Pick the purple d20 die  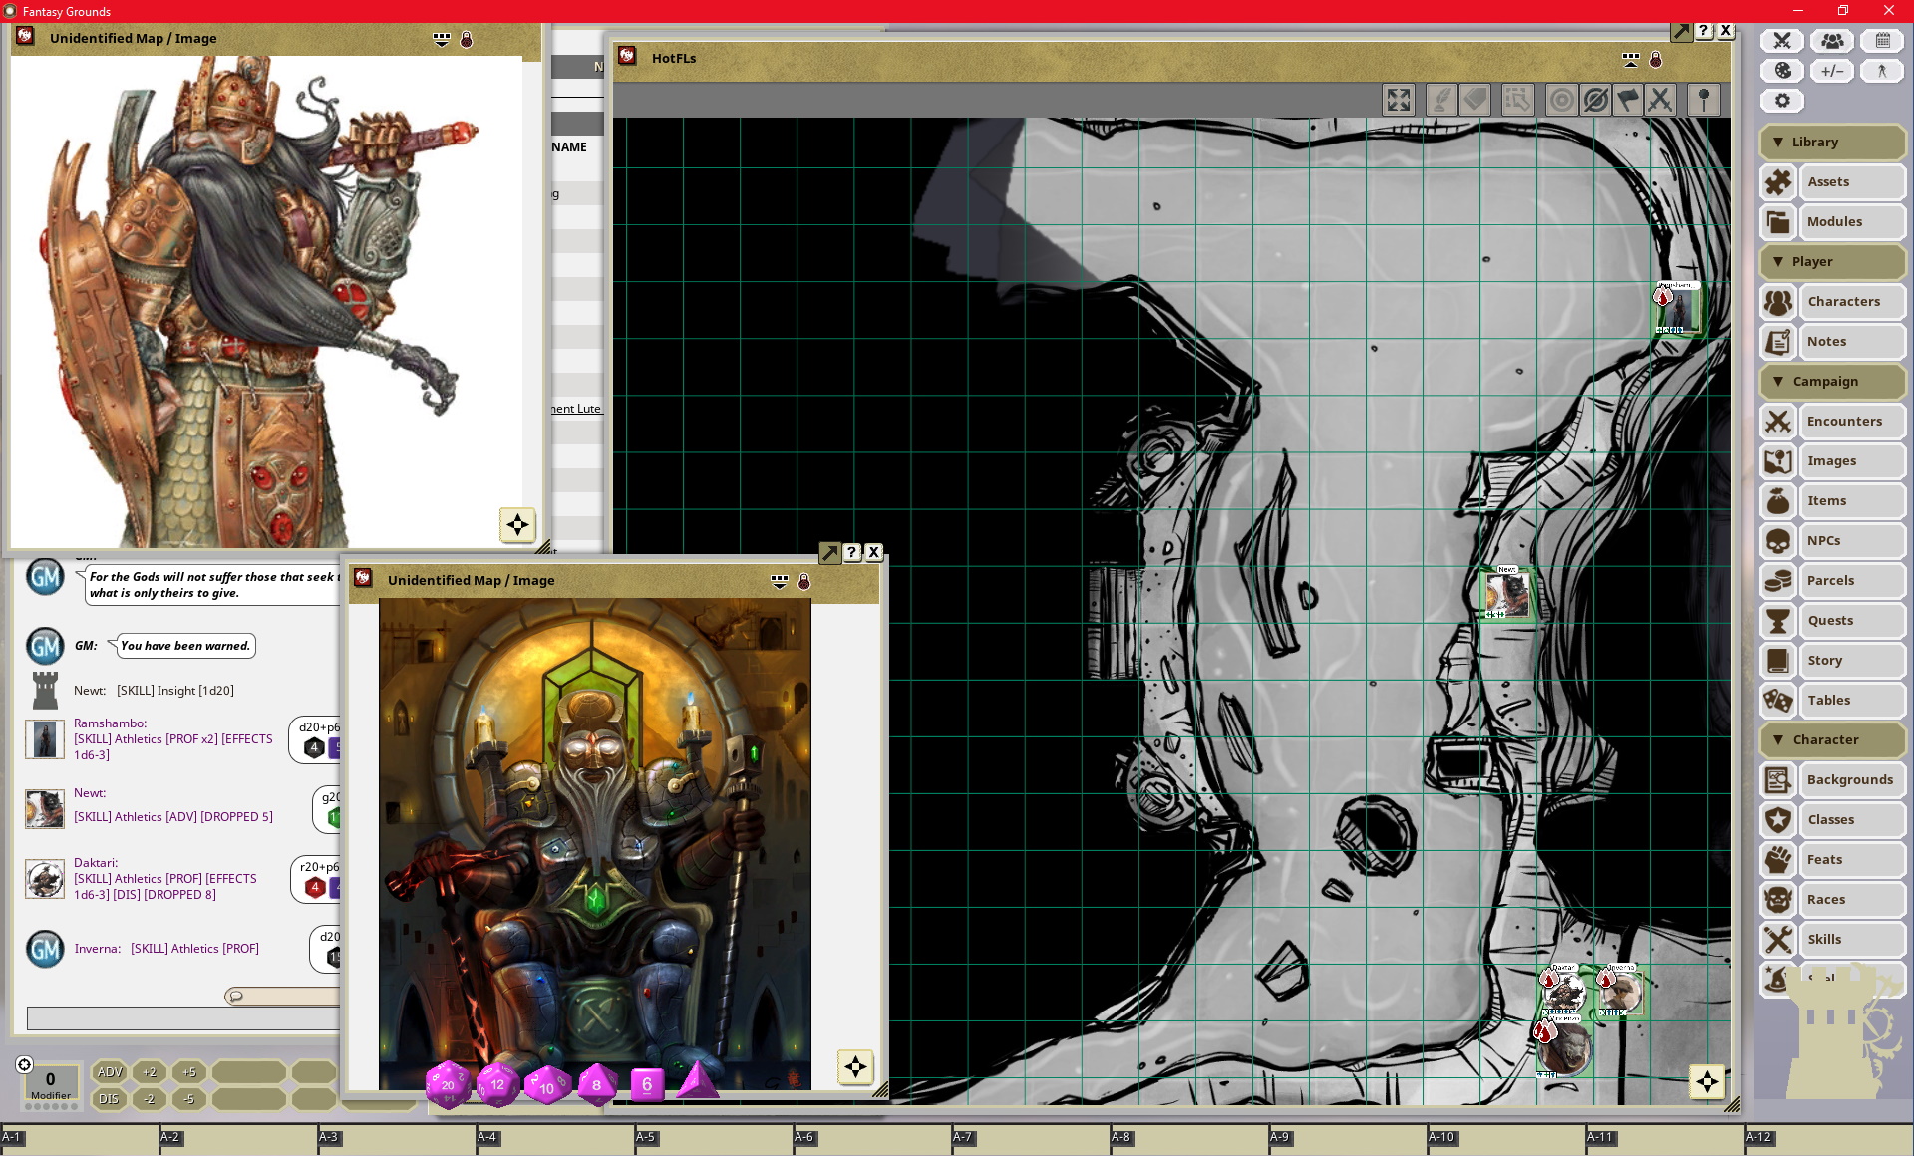[449, 1084]
